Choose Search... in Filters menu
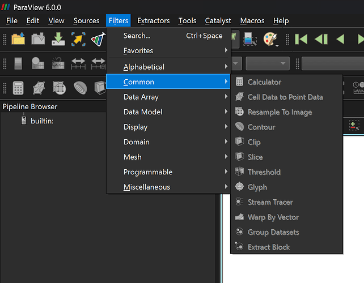The image size is (364, 283). tap(168, 36)
